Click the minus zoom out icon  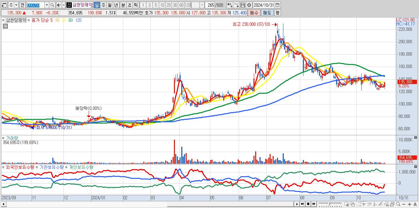point(404,204)
